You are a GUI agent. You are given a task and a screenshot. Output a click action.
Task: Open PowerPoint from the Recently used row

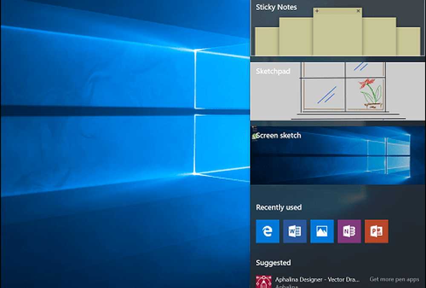377,231
